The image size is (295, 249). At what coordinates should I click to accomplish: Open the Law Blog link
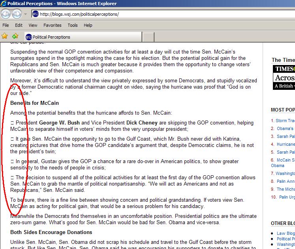pos(286,233)
